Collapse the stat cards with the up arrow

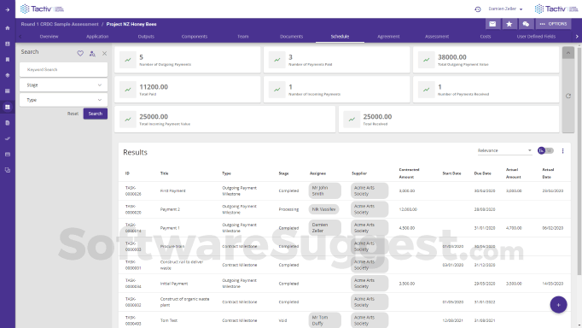click(x=567, y=53)
